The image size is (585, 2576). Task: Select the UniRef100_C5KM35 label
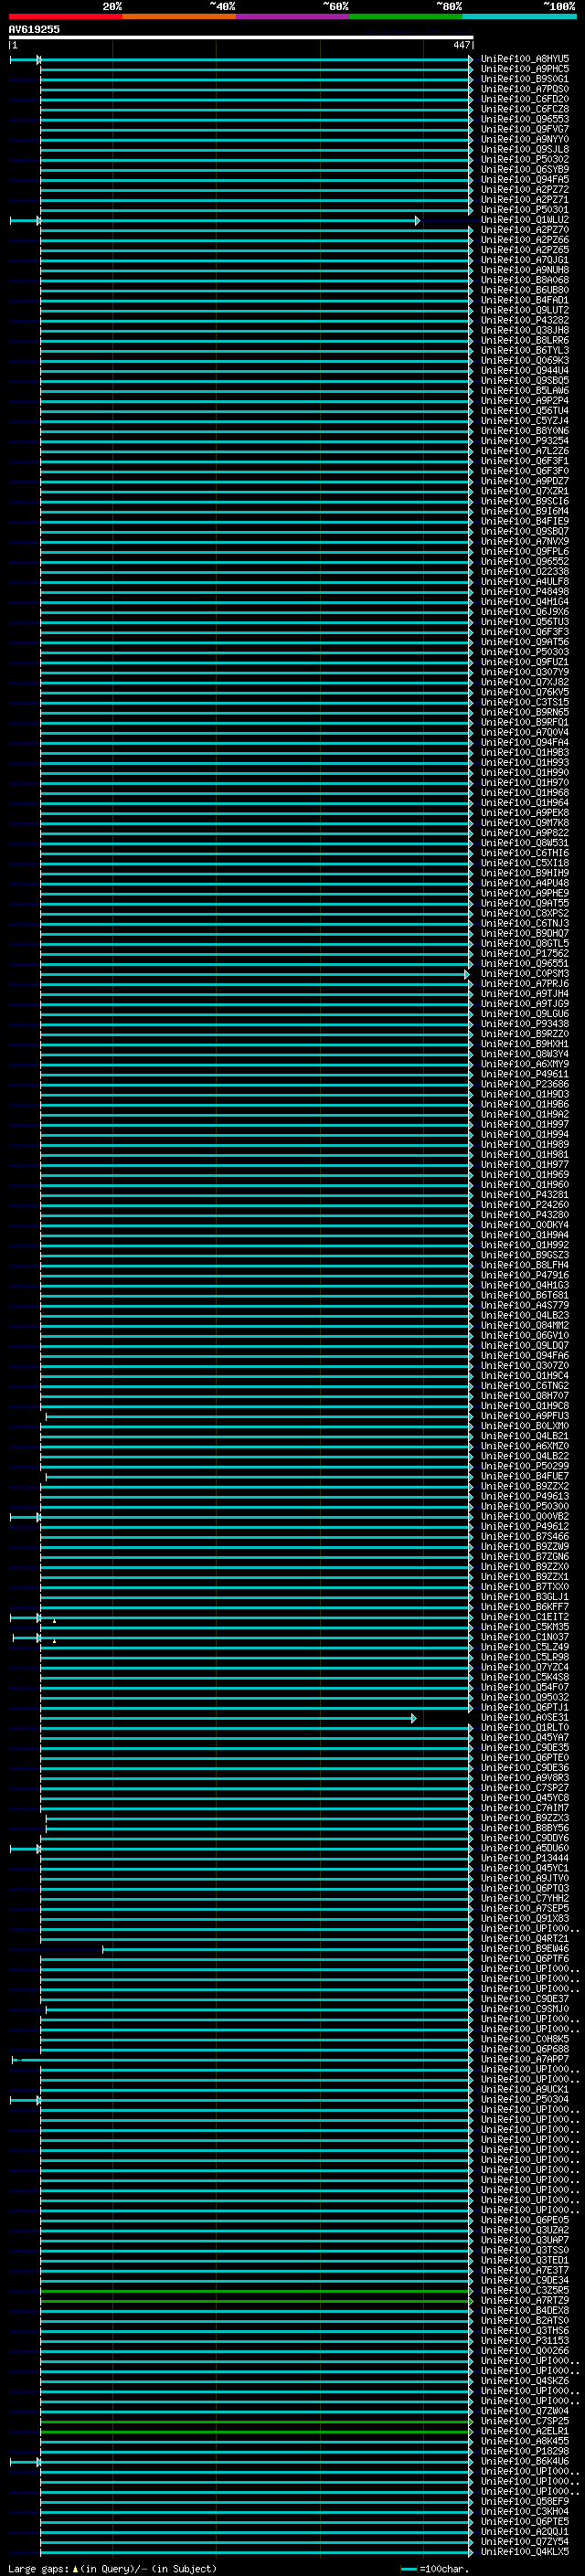click(524, 1628)
